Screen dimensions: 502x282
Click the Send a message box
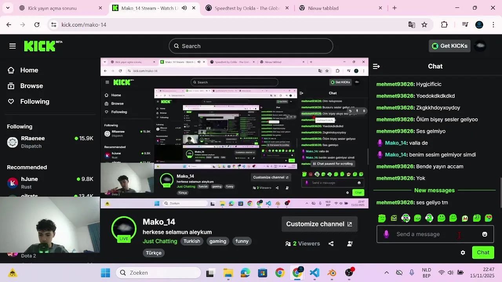435,234
